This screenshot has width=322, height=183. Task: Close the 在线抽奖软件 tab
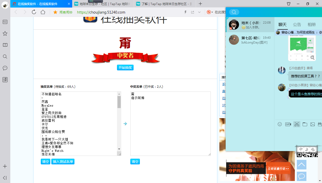(x=69, y=4)
